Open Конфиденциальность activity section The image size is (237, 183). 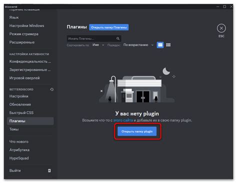30,61
